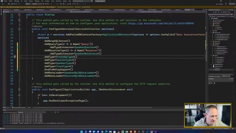Open the Windows Start menu on the taskbar
Viewport: 236px width, 133px height.
81,132
